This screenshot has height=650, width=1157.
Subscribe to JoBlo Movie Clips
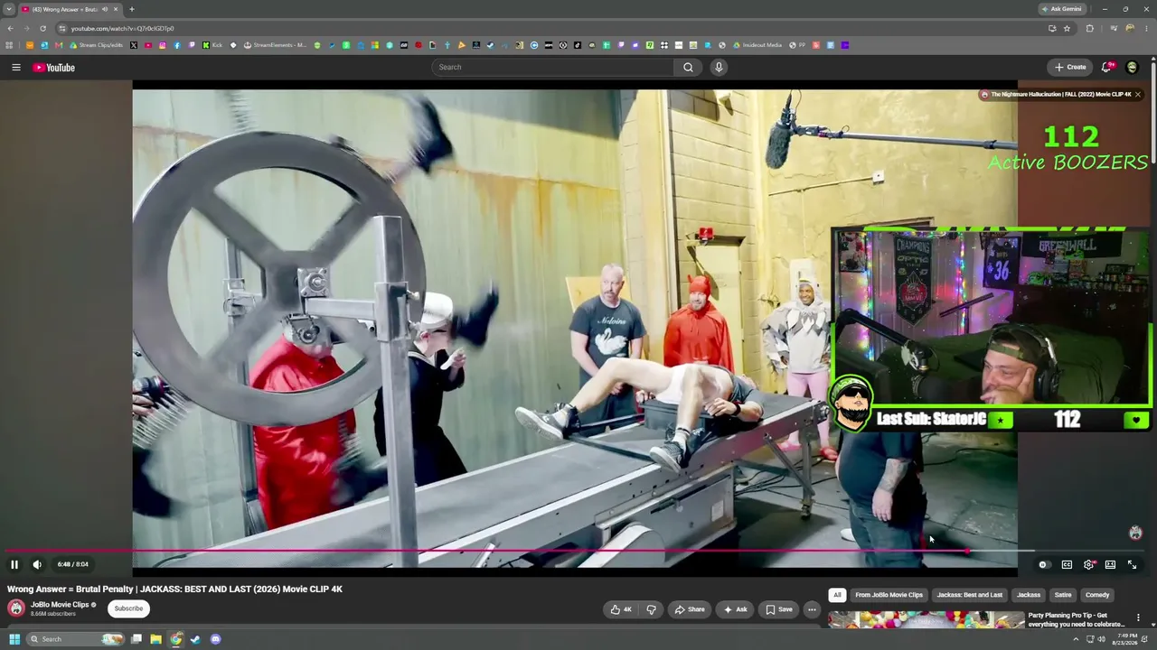point(128,608)
